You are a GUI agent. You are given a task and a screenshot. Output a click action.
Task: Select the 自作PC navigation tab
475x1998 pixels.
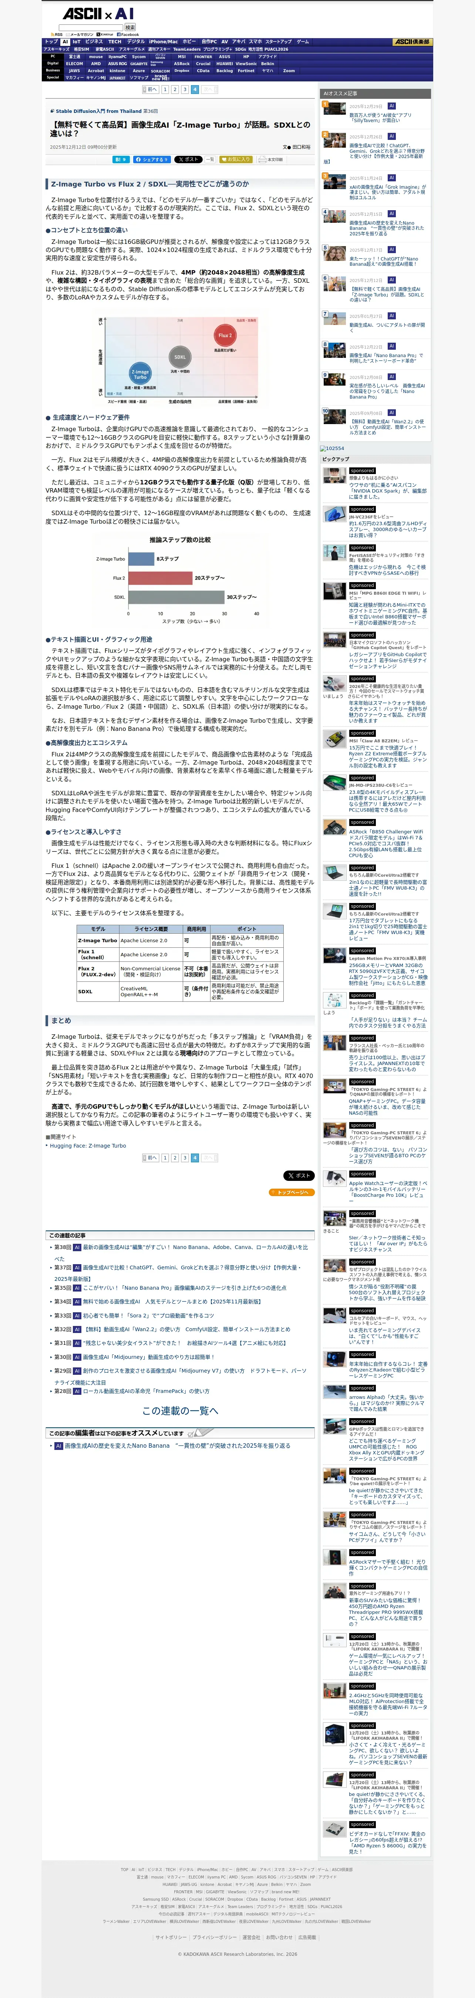point(209,42)
